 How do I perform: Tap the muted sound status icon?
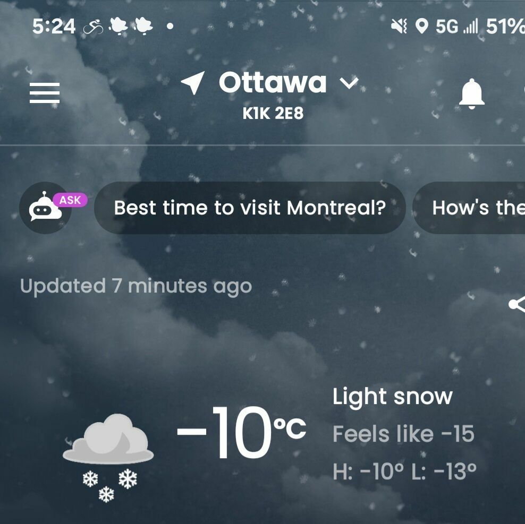(399, 26)
